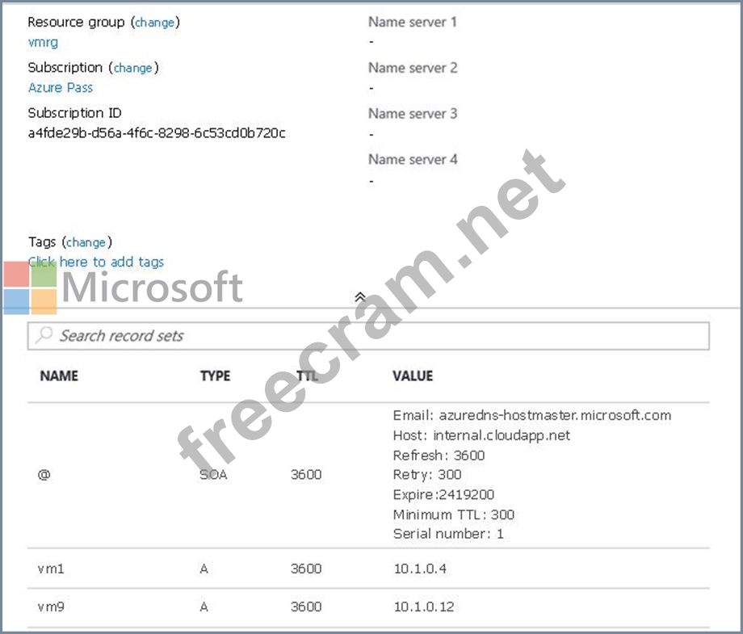Select the vm1 record name
This screenshot has width=743, height=634.
(51, 568)
